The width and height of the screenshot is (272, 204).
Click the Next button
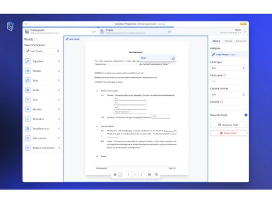233,31
